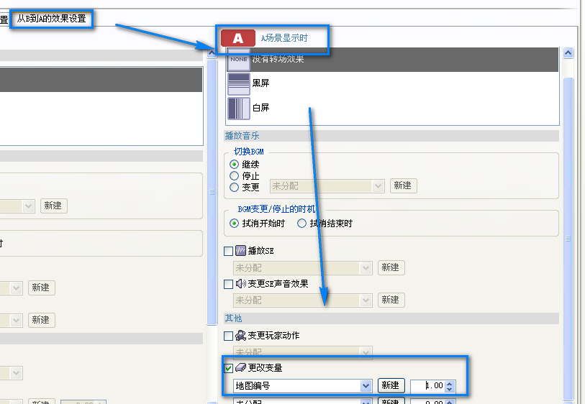Open the 未分配 dropdown under 变更SE声音效果
This screenshot has width=585, height=404.
302,300
